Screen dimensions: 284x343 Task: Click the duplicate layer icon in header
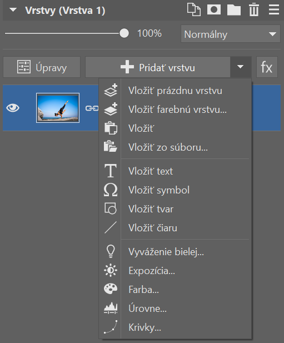click(194, 10)
